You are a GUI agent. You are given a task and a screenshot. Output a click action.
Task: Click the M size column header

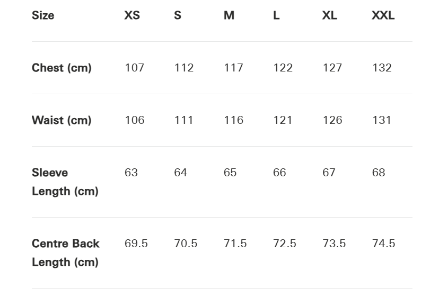point(229,15)
